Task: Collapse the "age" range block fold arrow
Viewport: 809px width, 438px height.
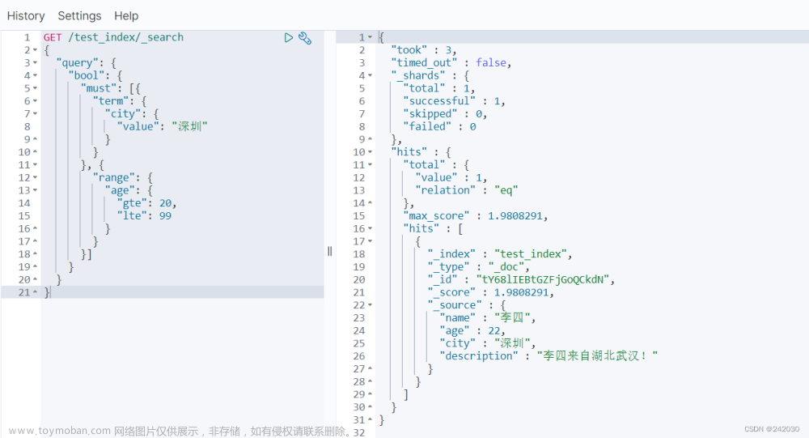Action: pyautogui.click(x=35, y=190)
